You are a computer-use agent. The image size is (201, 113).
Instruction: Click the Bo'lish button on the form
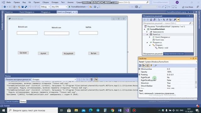pos(94,53)
